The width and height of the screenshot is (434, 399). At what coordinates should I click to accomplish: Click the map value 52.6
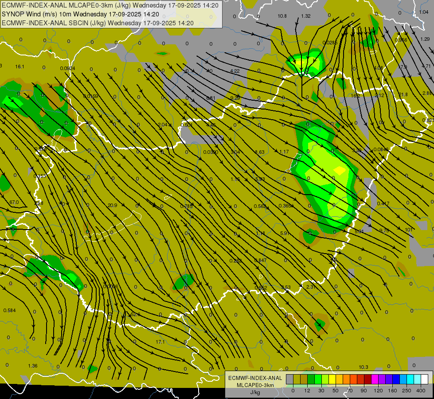(x=135, y=315)
